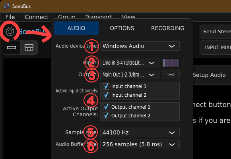231x159 pixels.
Task: Open the Sample rate 44100 Hz dropdown
Action: coord(140,132)
